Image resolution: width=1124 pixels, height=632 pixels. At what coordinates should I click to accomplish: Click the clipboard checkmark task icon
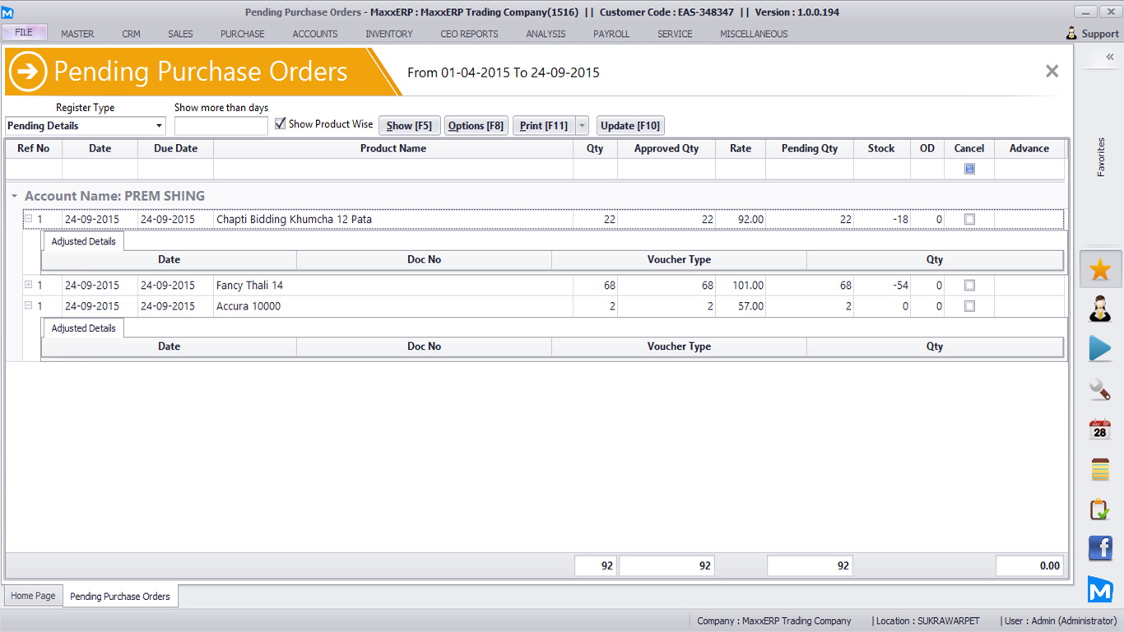[x=1100, y=509]
